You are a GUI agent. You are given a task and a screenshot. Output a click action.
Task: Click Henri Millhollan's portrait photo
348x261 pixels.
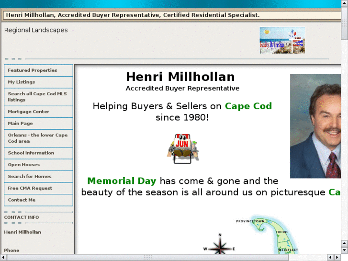tap(315, 126)
